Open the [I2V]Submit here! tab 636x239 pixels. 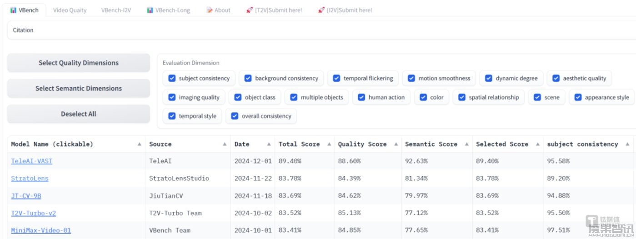pyautogui.click(x=345, y=10)
